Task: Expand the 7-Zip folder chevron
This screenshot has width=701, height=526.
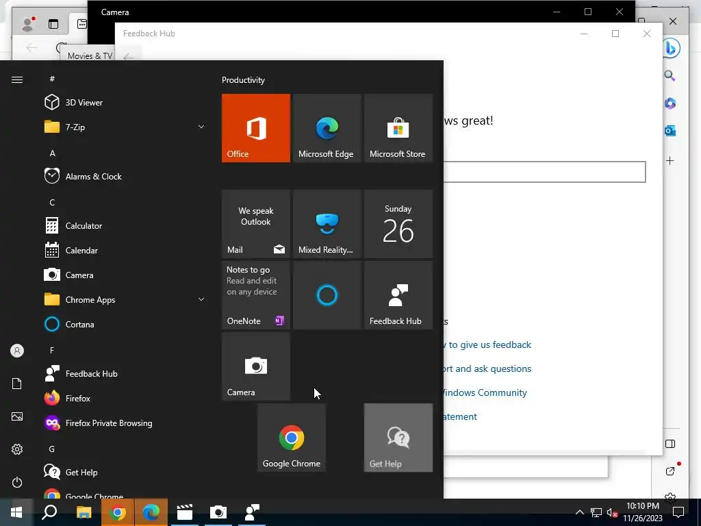Action: click(201, 127)
